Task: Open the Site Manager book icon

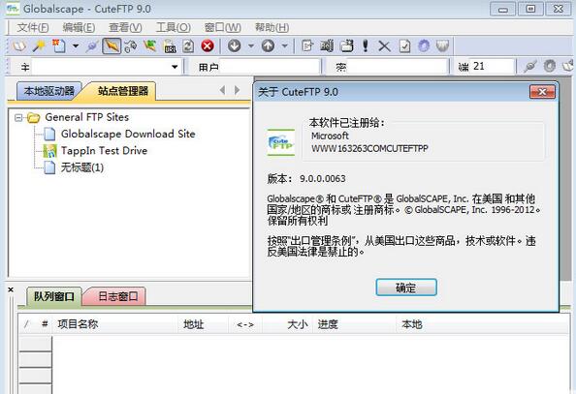Action: (19, 46)
